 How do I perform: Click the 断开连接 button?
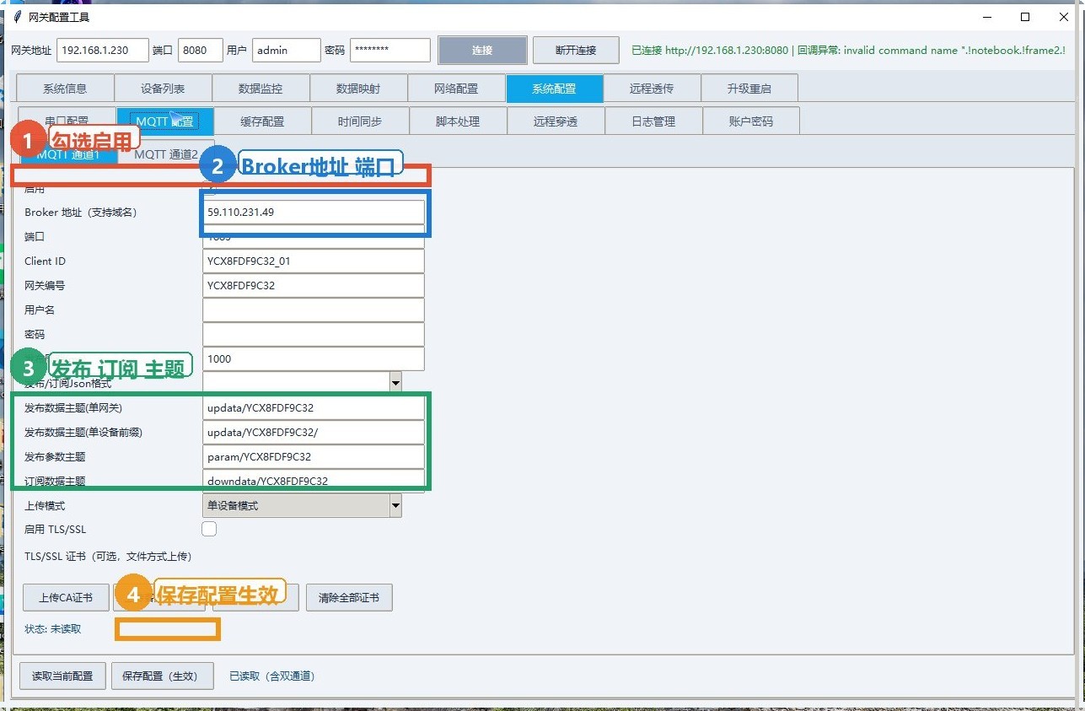[x=576, y=50]
